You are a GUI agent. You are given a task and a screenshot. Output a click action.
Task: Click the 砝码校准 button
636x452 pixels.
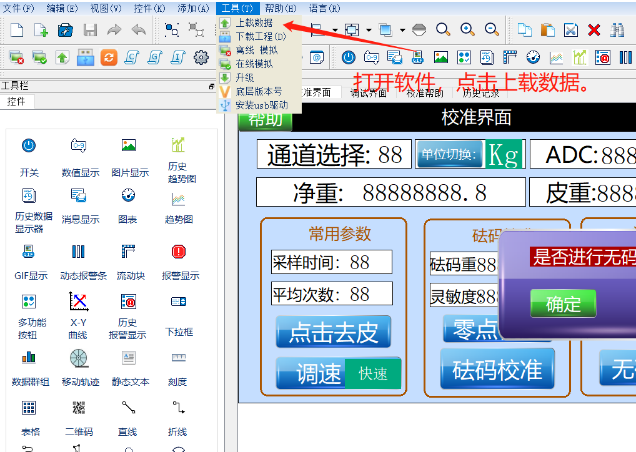point(497,369)
